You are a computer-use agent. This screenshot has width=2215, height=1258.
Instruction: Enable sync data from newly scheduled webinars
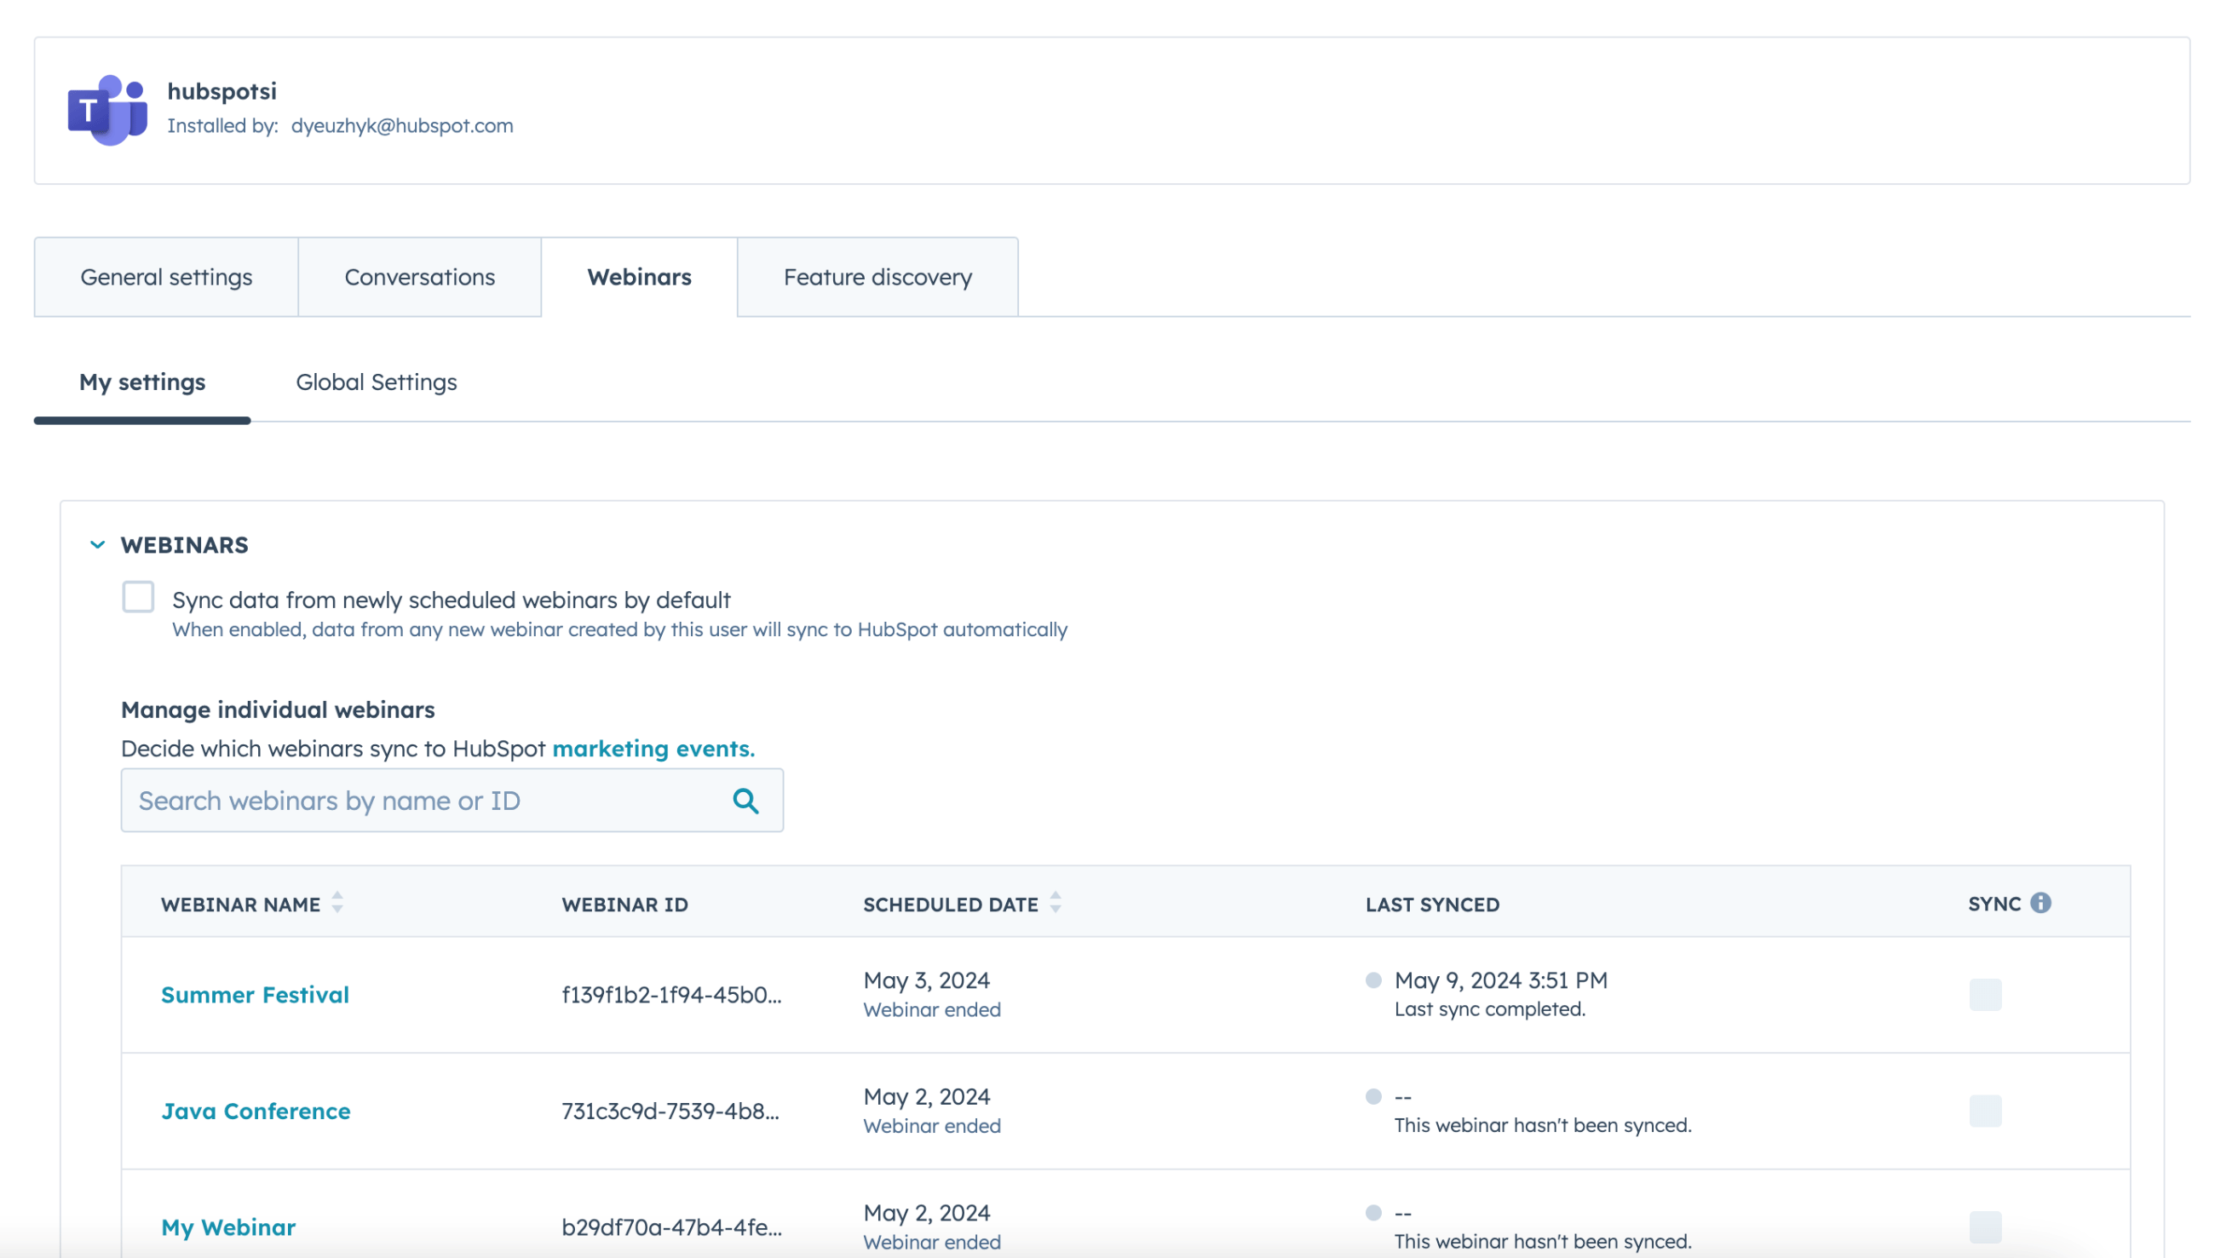(x=137, y=598)
